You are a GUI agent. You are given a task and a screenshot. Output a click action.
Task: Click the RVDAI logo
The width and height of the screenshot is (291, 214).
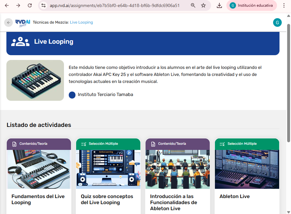click(x=22, y=22)
